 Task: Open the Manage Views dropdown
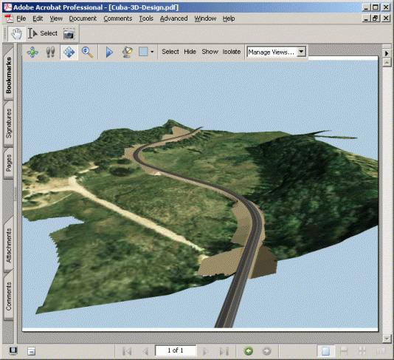[276, 52]
